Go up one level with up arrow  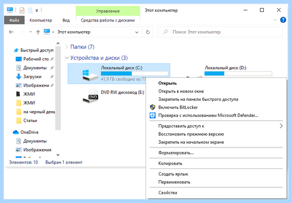[x=38, y=32]
